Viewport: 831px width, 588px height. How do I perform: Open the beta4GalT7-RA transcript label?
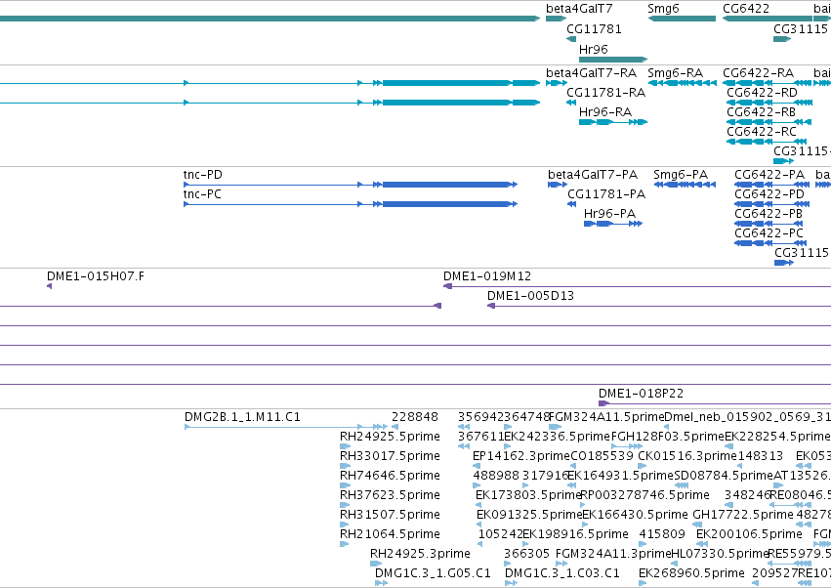tap(591, 72)
